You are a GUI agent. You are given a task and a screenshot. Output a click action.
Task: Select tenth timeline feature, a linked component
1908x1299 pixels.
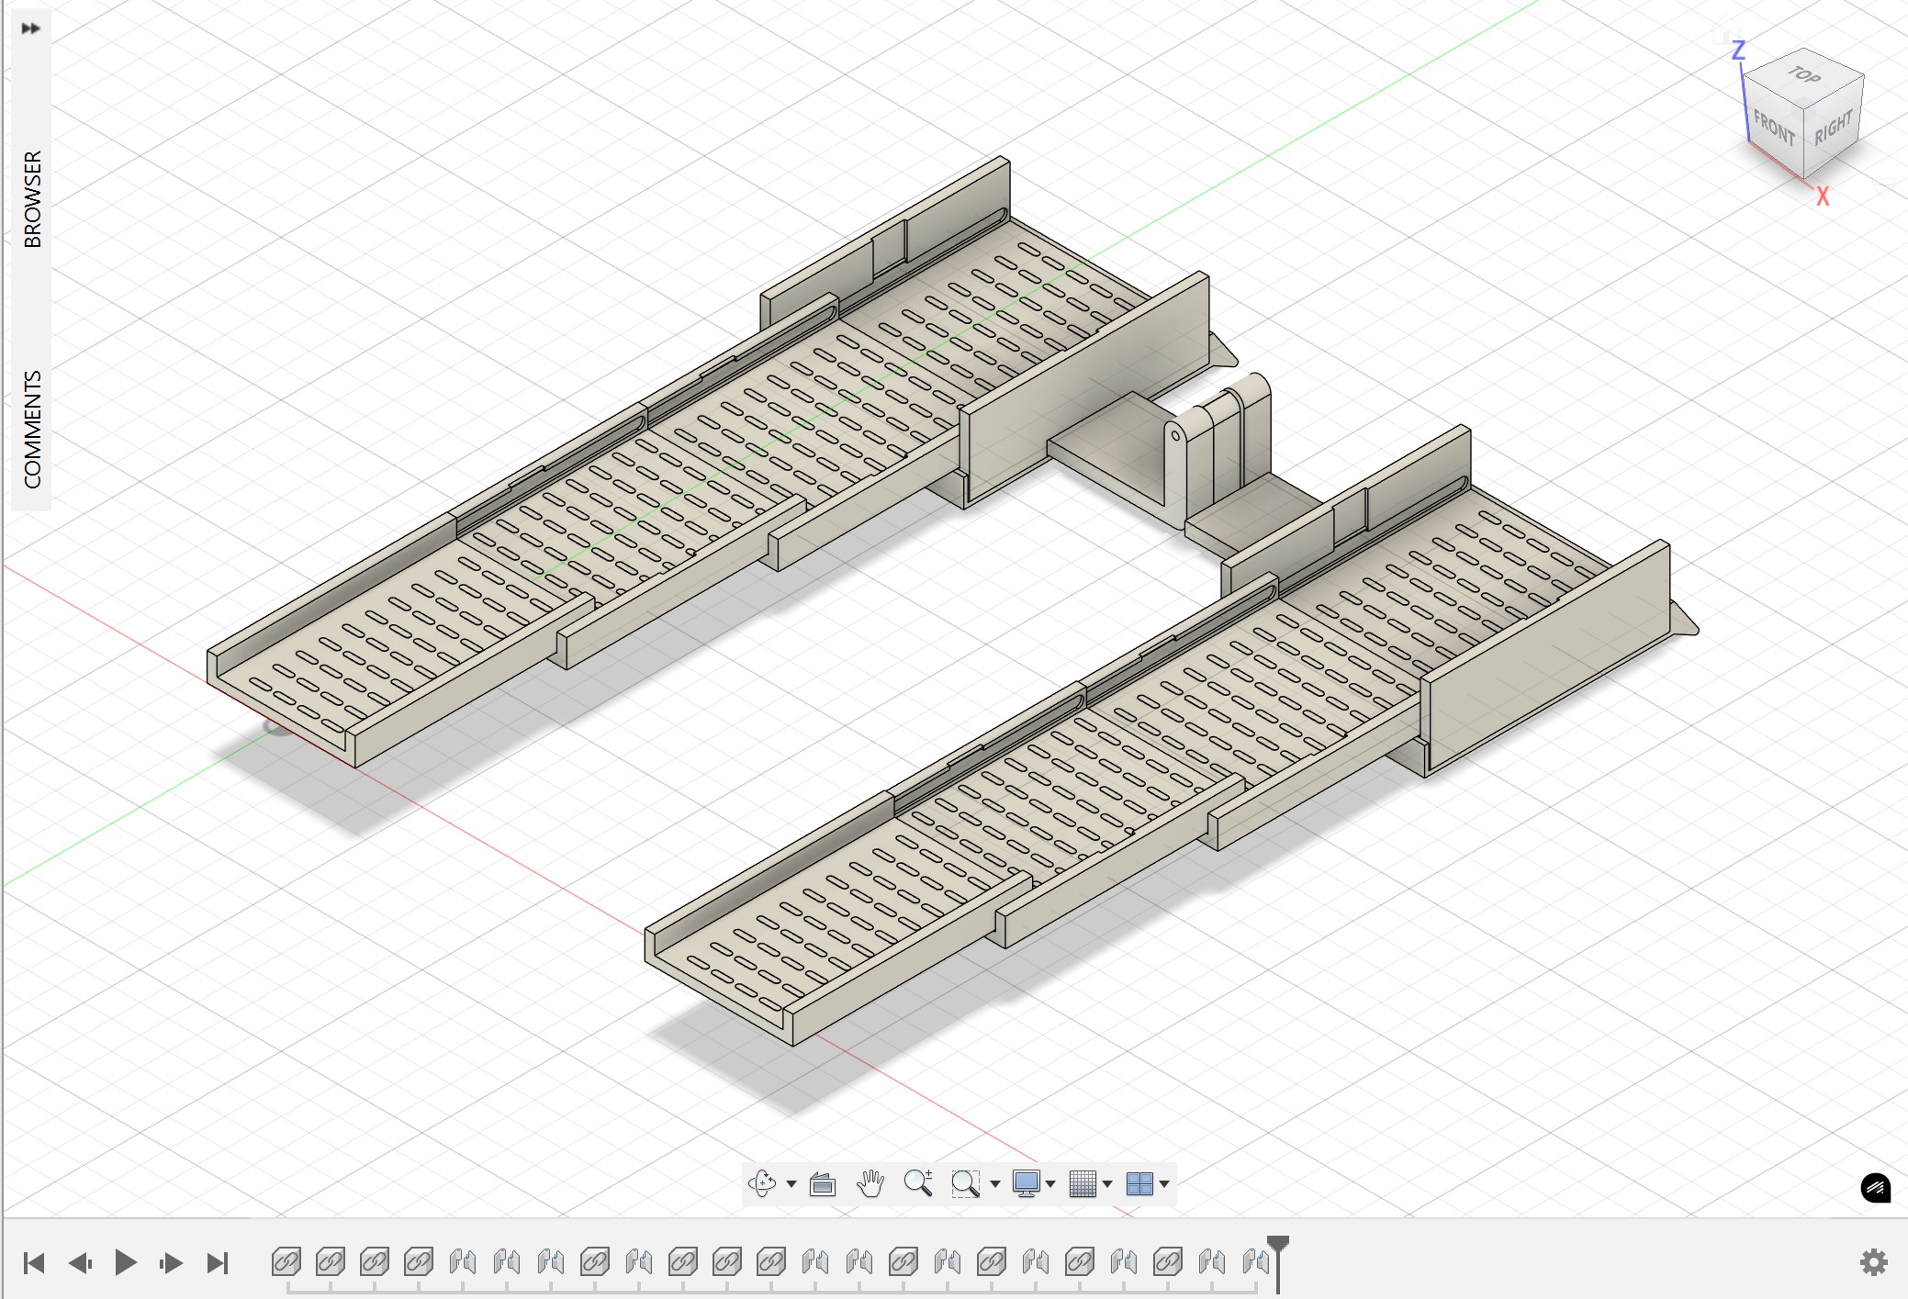click(x=683, y=1262)
